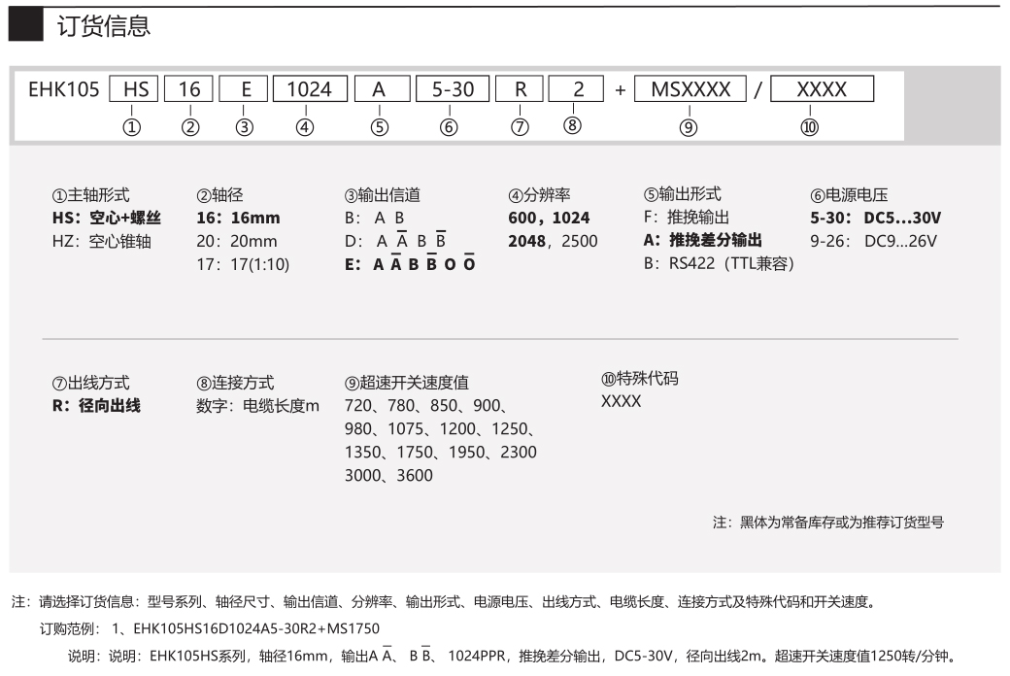Click circled number ⑧ under the 2 box

coord(573,126)
